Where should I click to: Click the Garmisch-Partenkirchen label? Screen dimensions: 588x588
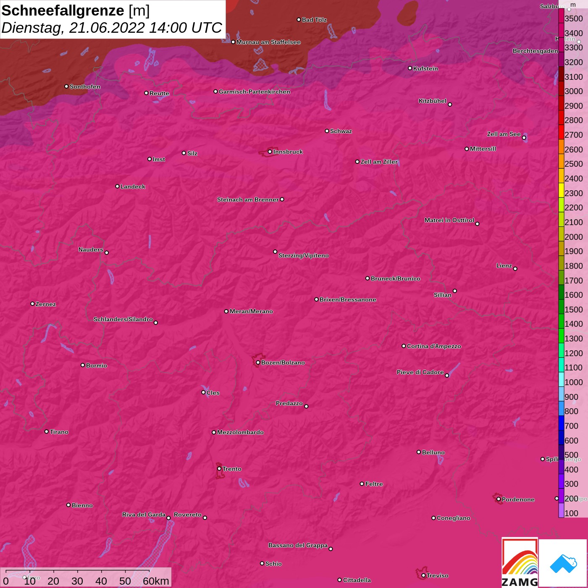click(254, 92)
